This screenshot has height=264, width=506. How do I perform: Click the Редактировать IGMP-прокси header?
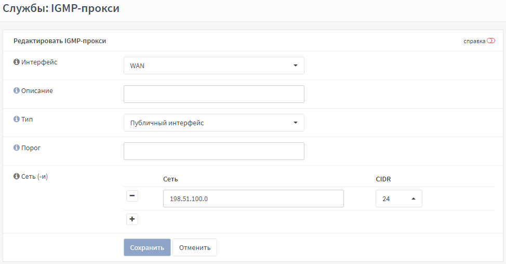point(60,41)
